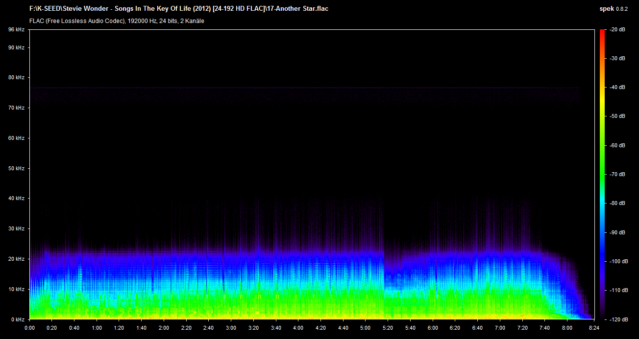Select the 8:24 end time label
This screenshot has width=639, height=339.
[594, 328]
